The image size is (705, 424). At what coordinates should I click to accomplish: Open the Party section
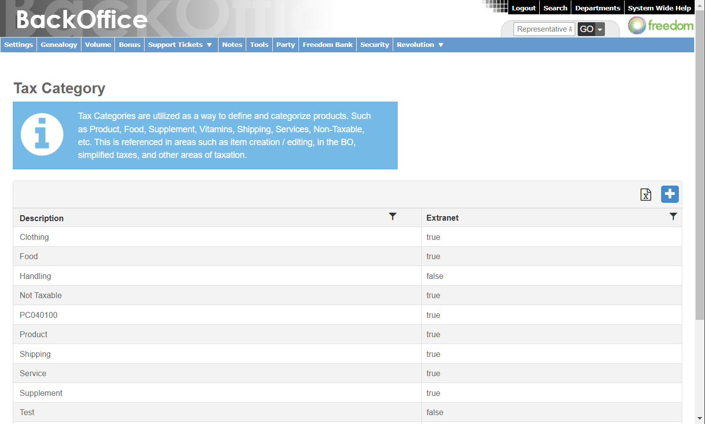(285, 44)
